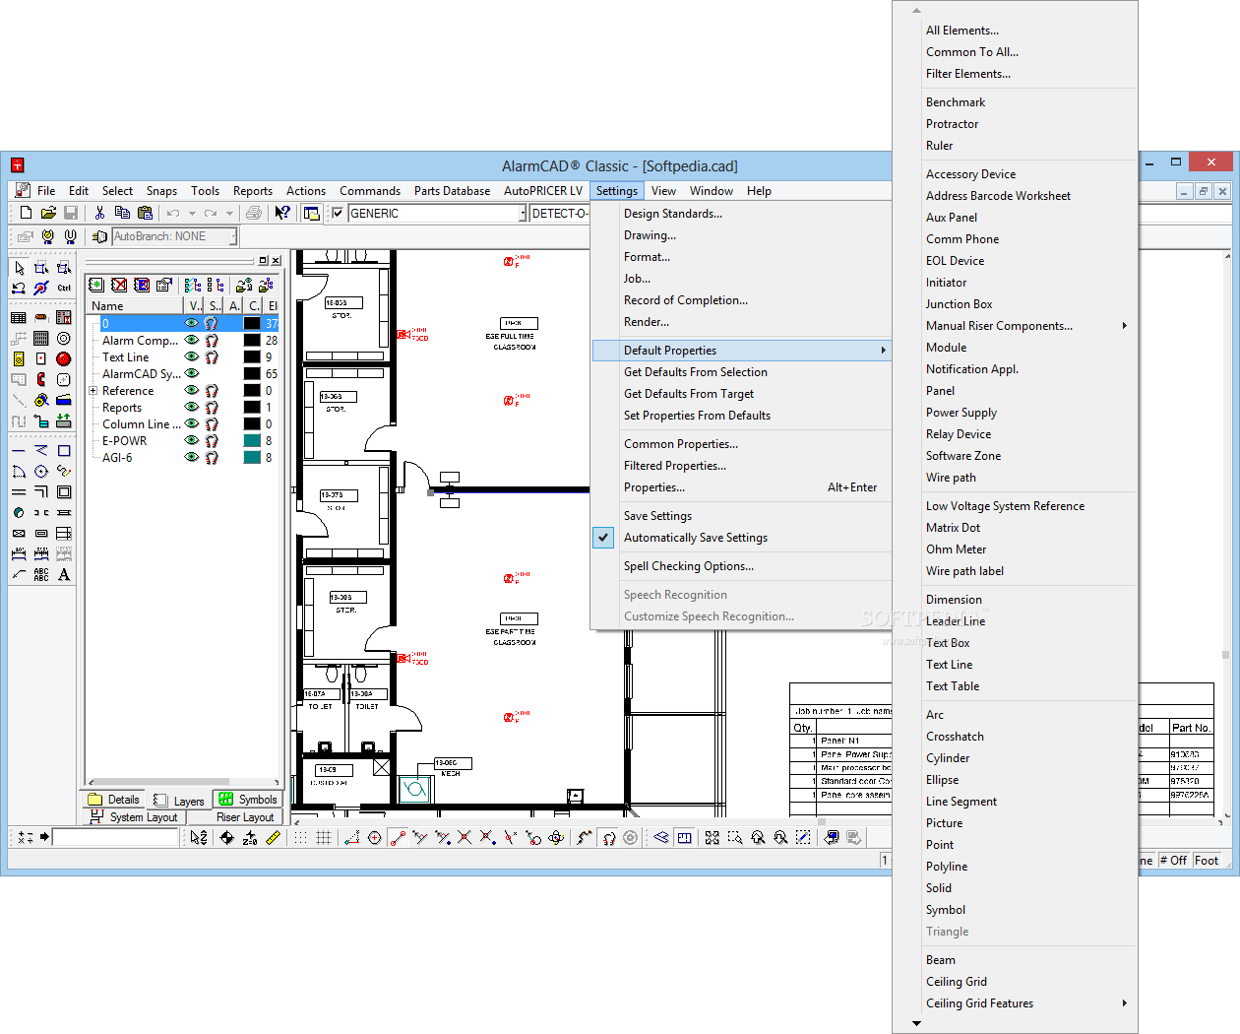This screenshot has height=1034, width=1240.
Task: Hide the Text Line layer
Action: pos(192,356)
